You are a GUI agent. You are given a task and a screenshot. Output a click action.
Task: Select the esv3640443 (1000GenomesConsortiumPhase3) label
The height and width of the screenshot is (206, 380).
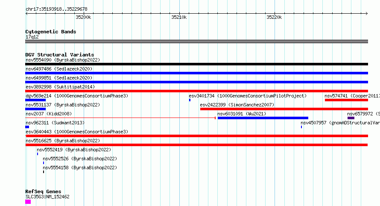pos(77,132)
